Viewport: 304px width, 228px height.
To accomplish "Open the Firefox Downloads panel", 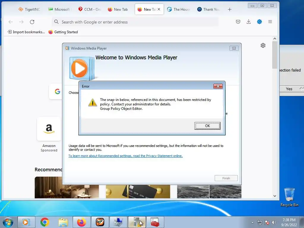I will click(x=248, y=22).
